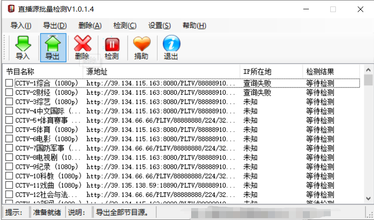Click the red X Delete icon
This screenshot has height=220, width=374.
[x=82, y=45]
